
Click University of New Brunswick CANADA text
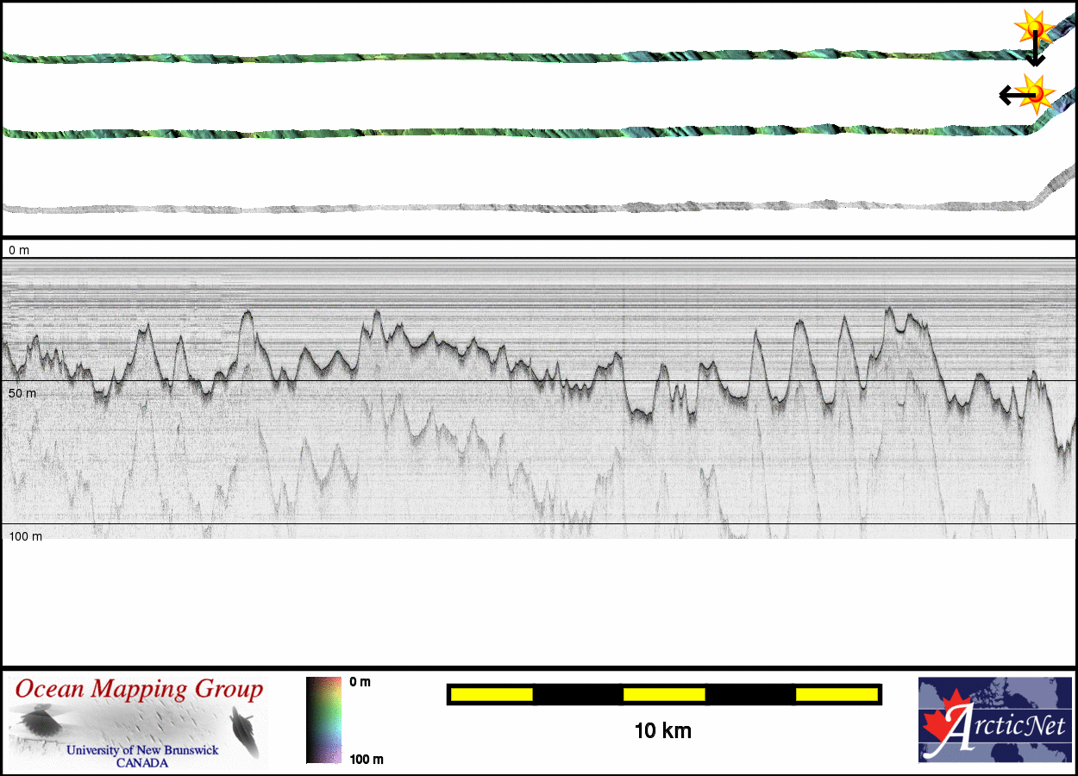point(142,756)
